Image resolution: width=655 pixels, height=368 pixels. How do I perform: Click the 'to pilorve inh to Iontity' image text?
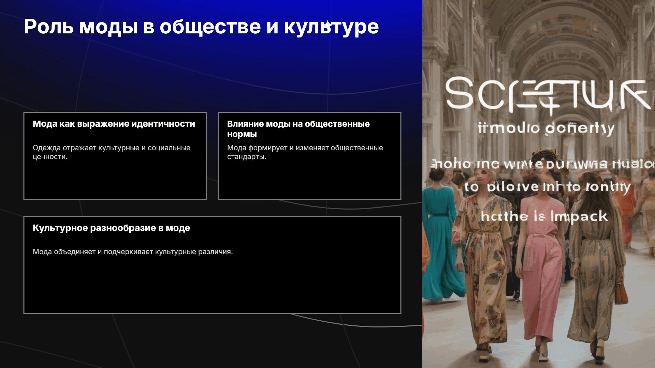coord(547,187)
